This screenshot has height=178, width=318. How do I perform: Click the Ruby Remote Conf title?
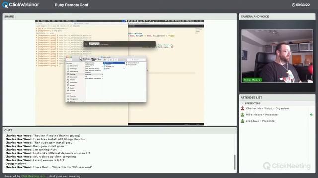coord(72,5)
